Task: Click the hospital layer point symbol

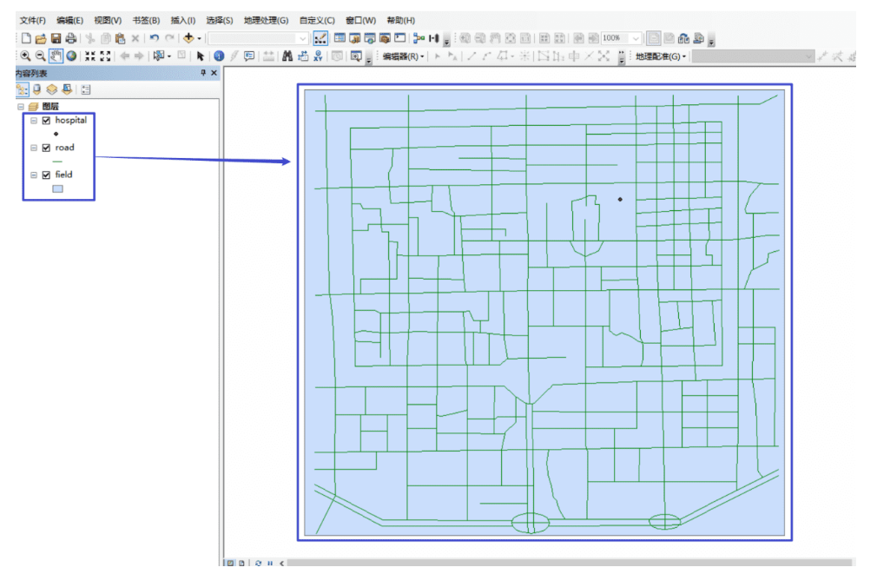Action: pyautogui.click(x=56, y=134)
